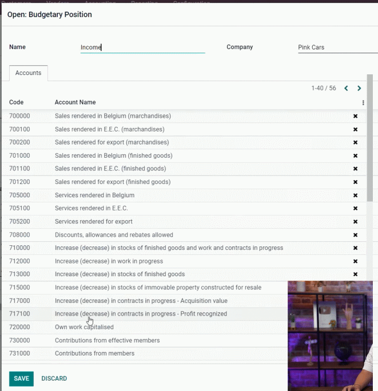This screenshot has height=391, width=378.
Task: Open the column options menu in table header
Action: click(x=363, y=102)
